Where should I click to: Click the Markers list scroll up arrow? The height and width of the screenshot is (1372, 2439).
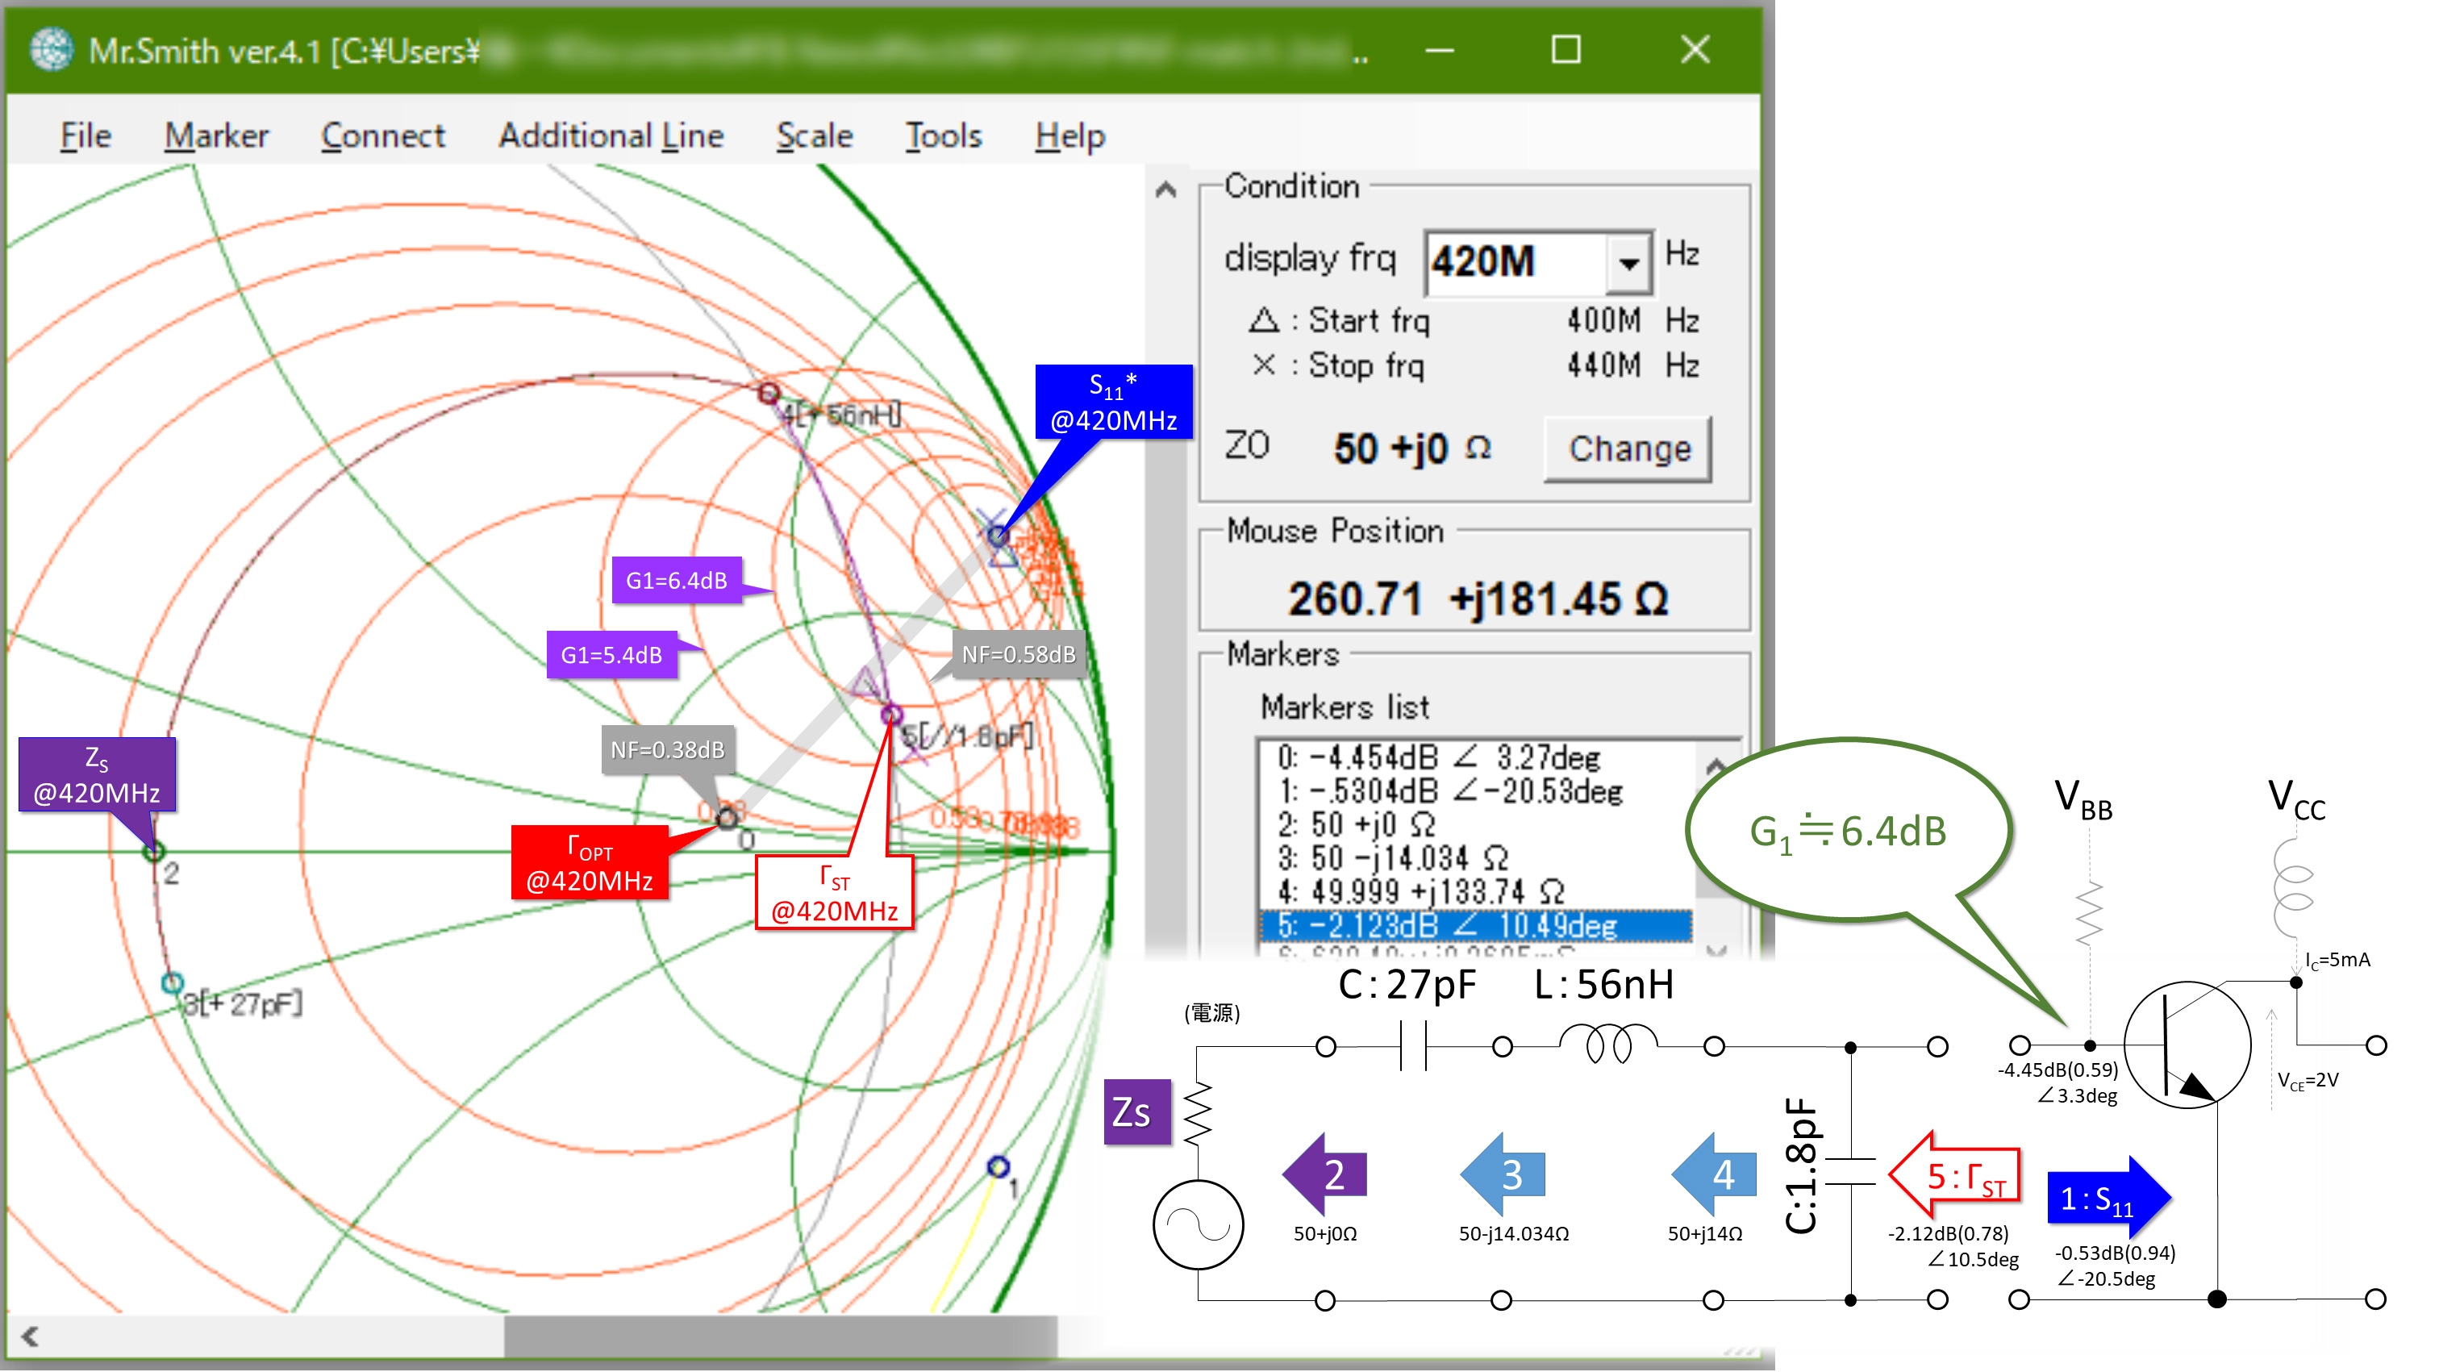pos(1716,765)
